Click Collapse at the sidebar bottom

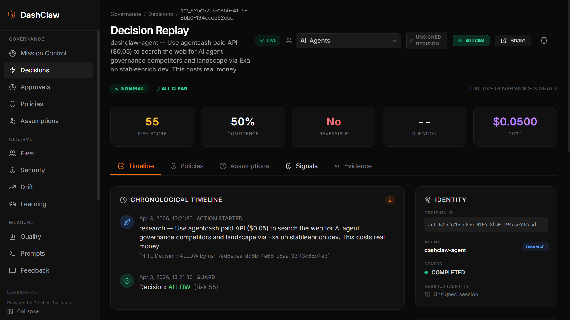(23, 311)
